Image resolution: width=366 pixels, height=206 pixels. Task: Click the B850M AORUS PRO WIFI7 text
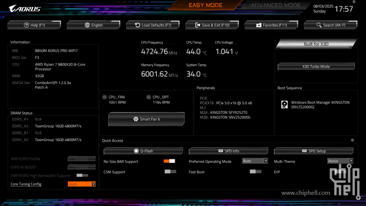[x=56, y=51]
